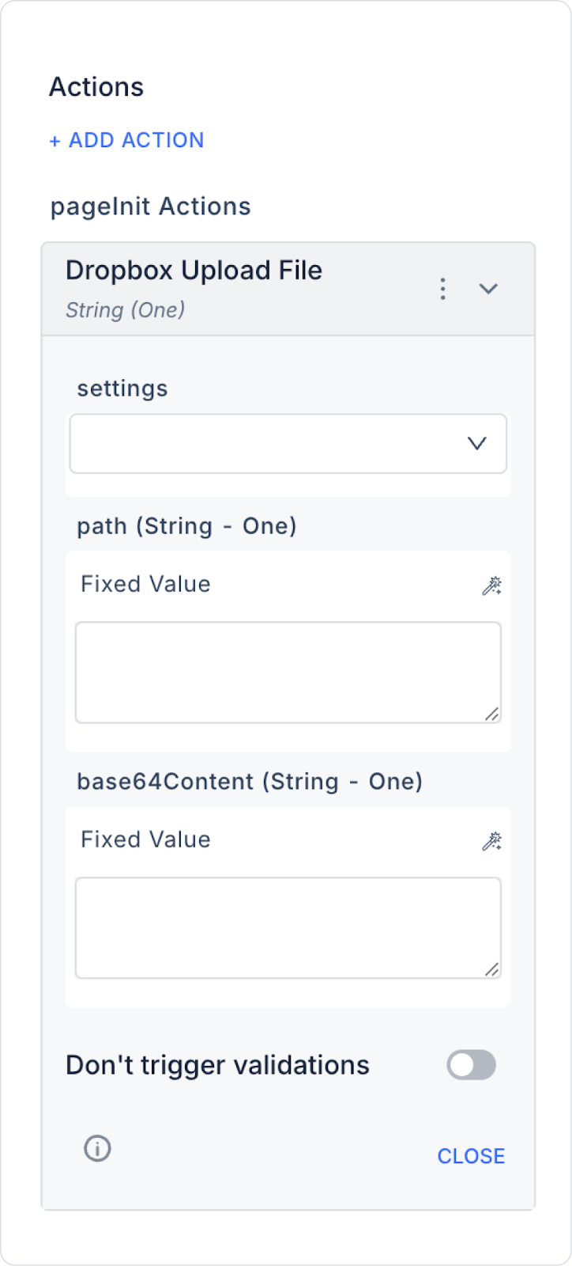The width and height of the screenshot is (572, 1266).
Task: Click the + ADD ACTION link
Action: (126, 140)
